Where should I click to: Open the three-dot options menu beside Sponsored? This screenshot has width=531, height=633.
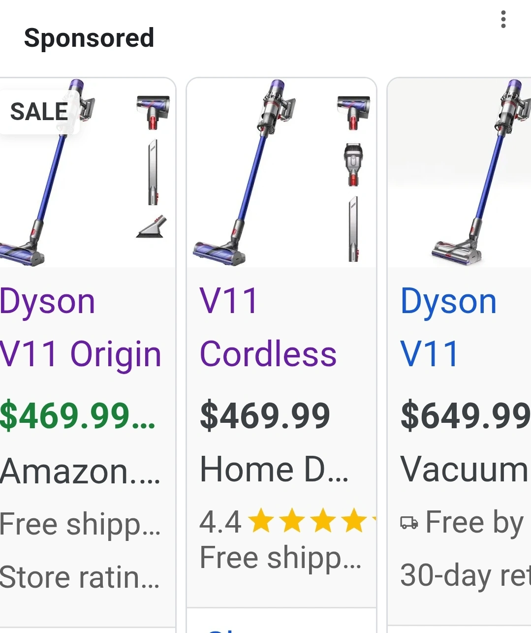(503, 19)
